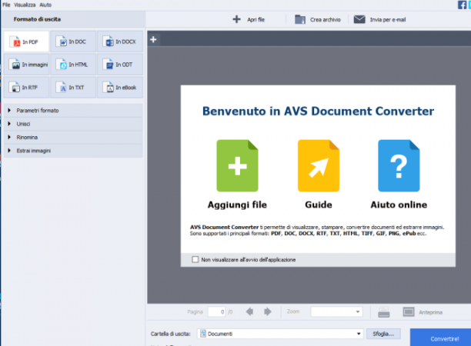Choose the In HTML output format
Screen dimensions: 471x346
(73, 65)
